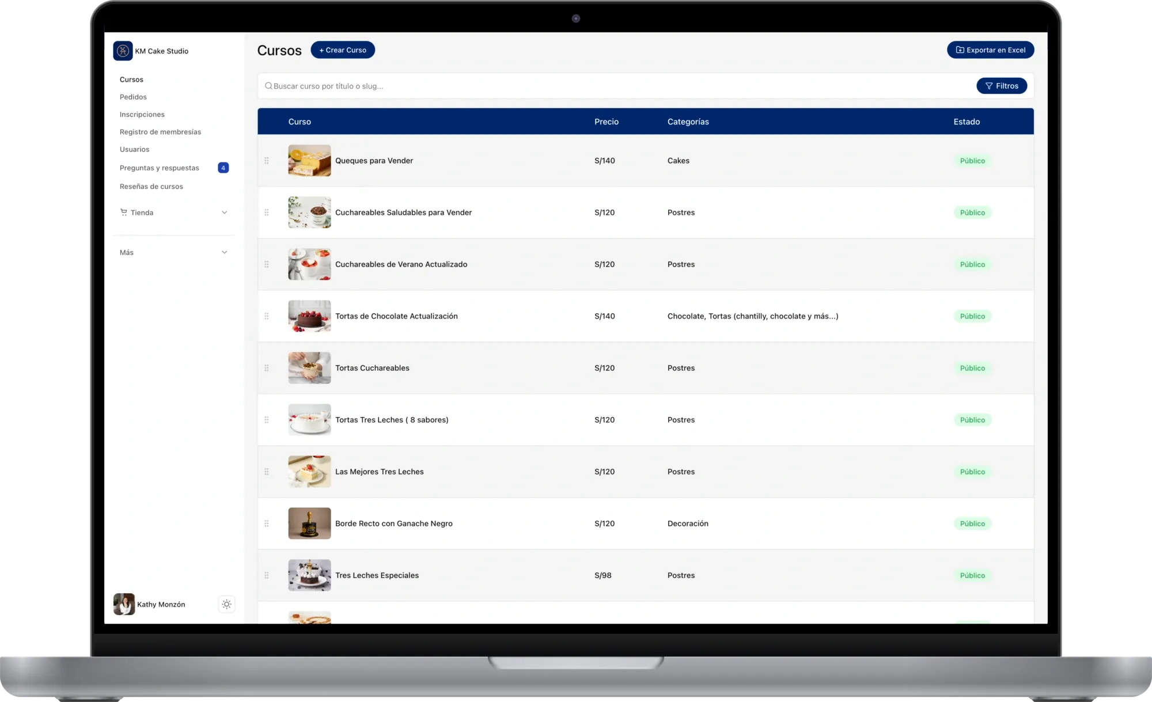Click the Curso column header
The image size is (1152, 702).
pyautogui.click(x=300, y=122)
